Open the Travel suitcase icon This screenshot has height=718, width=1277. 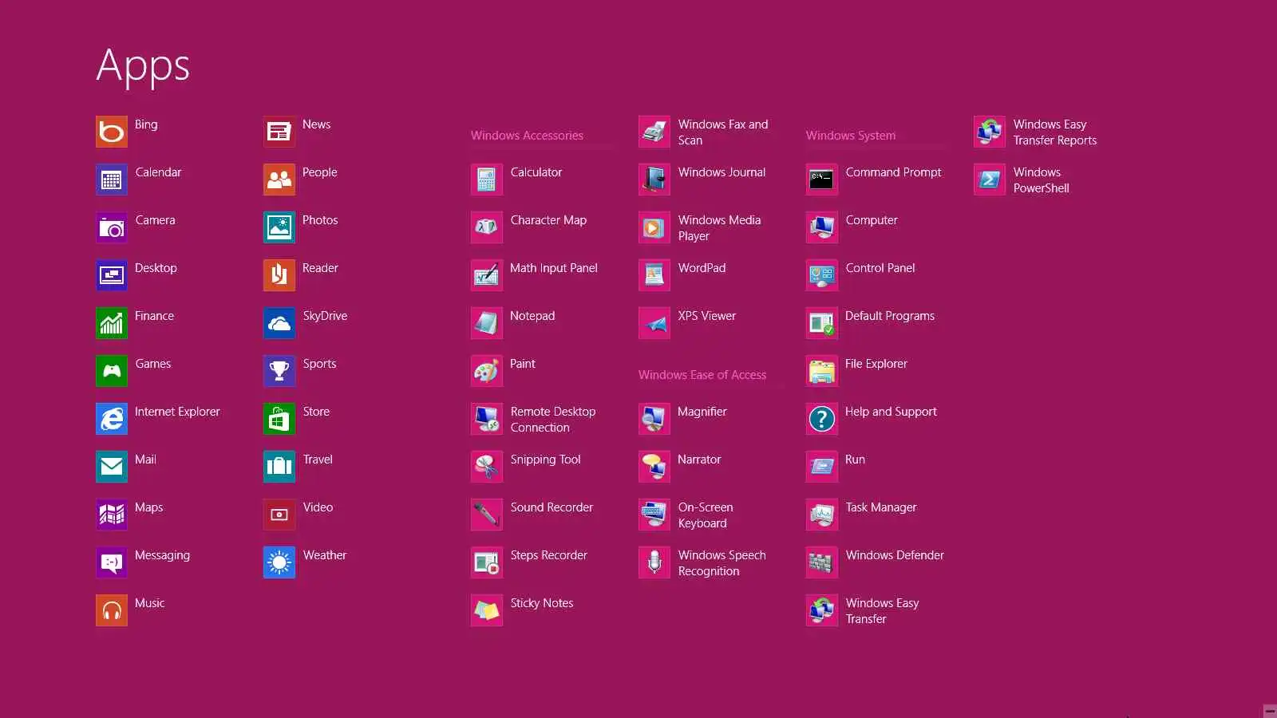(x=279, y=467)
